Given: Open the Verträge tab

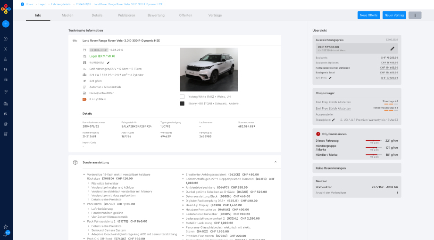Looking at the screenshot, I should (x=215, y=16).
